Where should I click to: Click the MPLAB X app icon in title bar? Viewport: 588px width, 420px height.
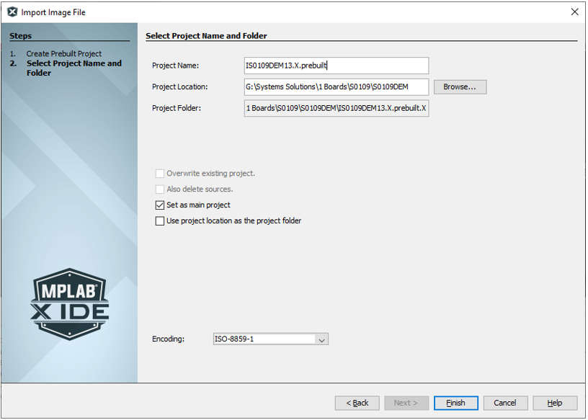(13, 12)
